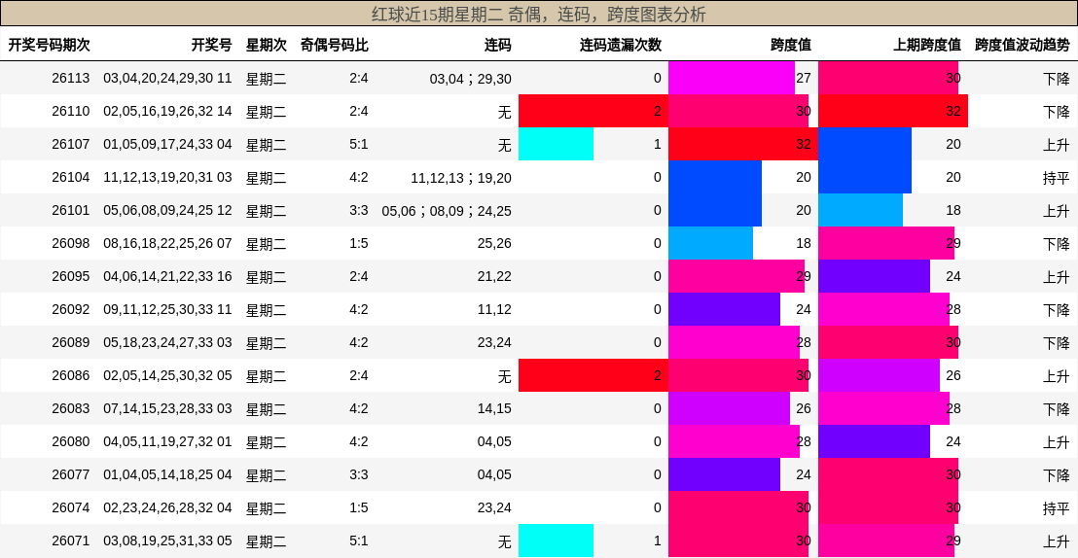1078x558 pixels.
Task: Select period number 26089
Action: [71, 342]
